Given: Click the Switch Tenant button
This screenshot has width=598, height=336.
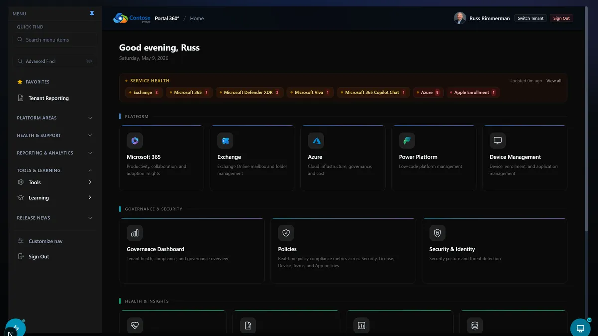Looking at the screenshot, I should 530,18.
